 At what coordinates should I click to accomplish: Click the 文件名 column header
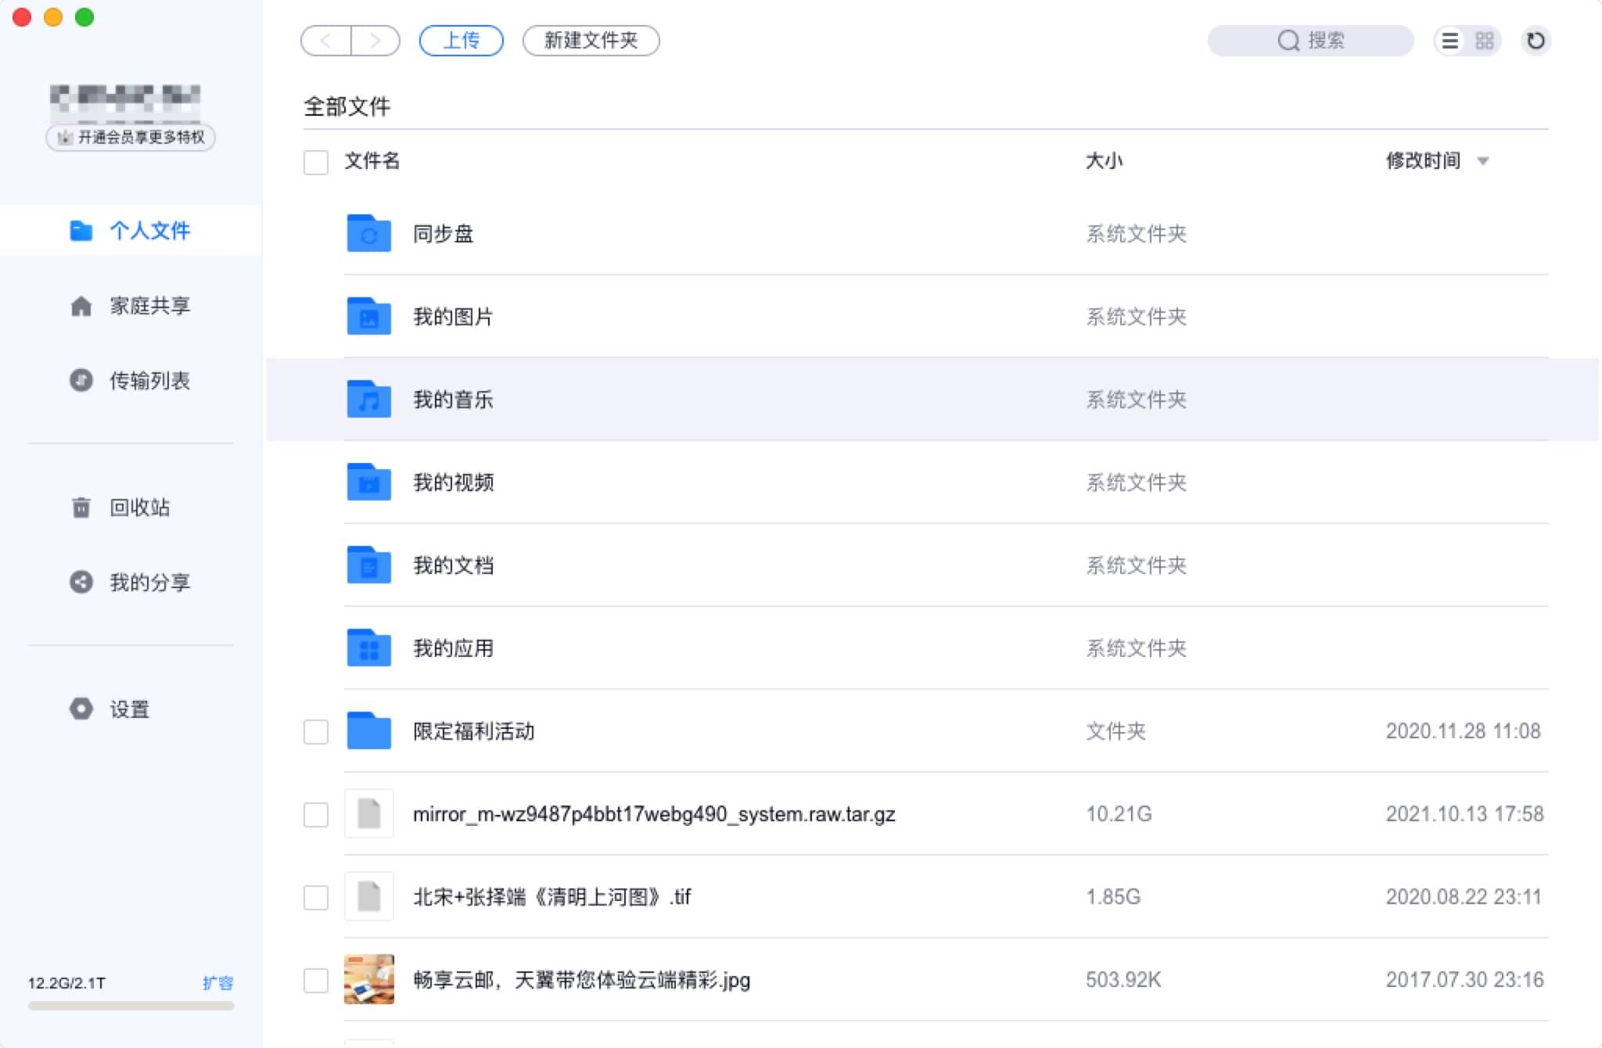pos(372,161)
